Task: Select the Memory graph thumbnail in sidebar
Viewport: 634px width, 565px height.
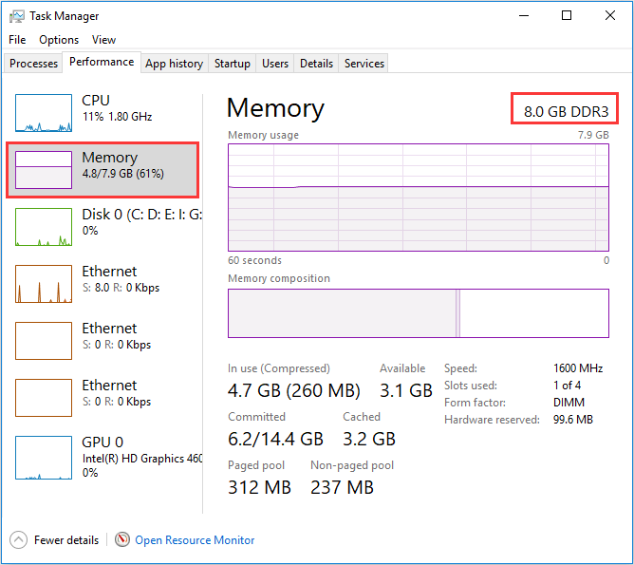Action: pos(44,170)
